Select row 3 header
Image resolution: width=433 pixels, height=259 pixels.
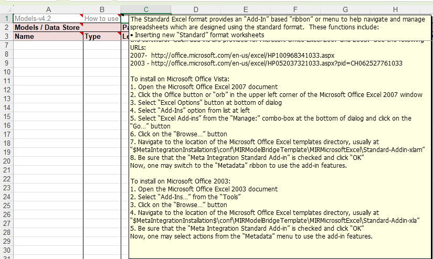point(6,36)
